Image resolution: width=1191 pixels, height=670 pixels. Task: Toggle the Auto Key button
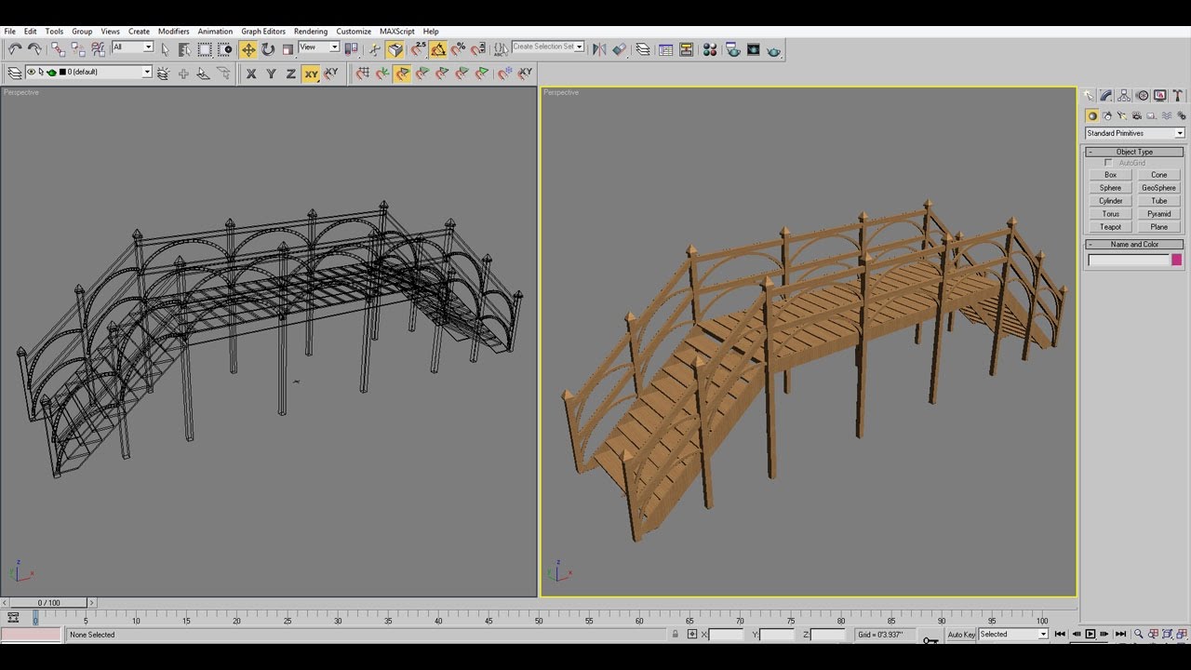pos(961,635)
